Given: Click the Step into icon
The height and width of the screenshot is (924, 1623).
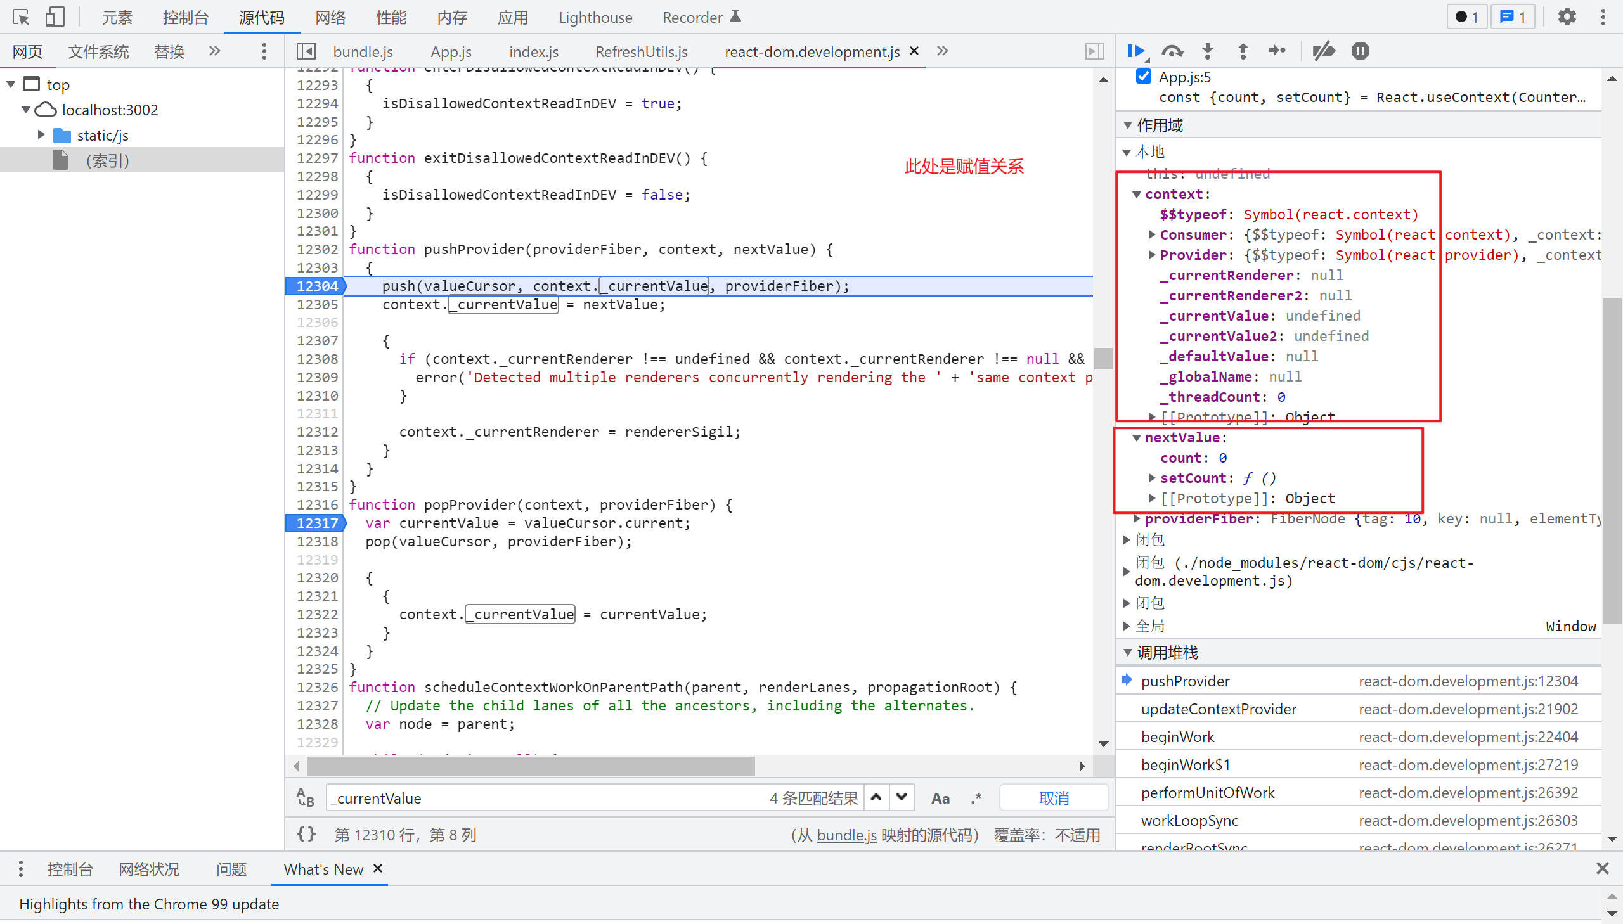Looking at the screenshot, I should 1208,51.
